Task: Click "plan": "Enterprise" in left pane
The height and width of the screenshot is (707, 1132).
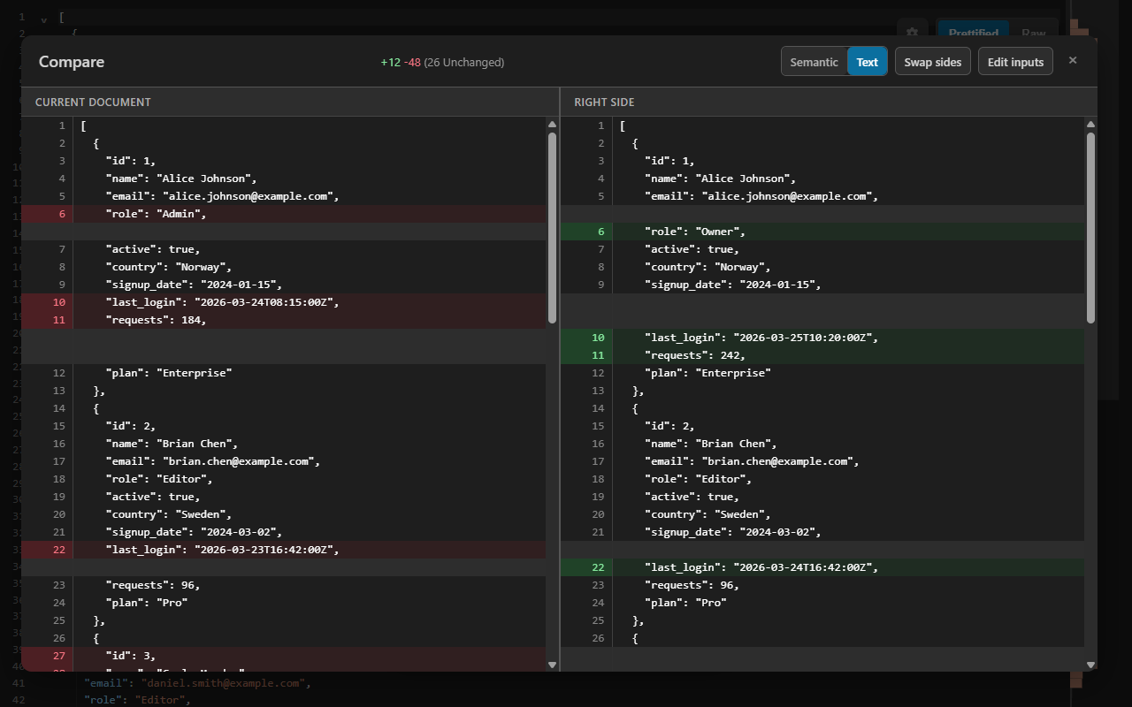Action: pyautogui.click(x=168, y=373)
